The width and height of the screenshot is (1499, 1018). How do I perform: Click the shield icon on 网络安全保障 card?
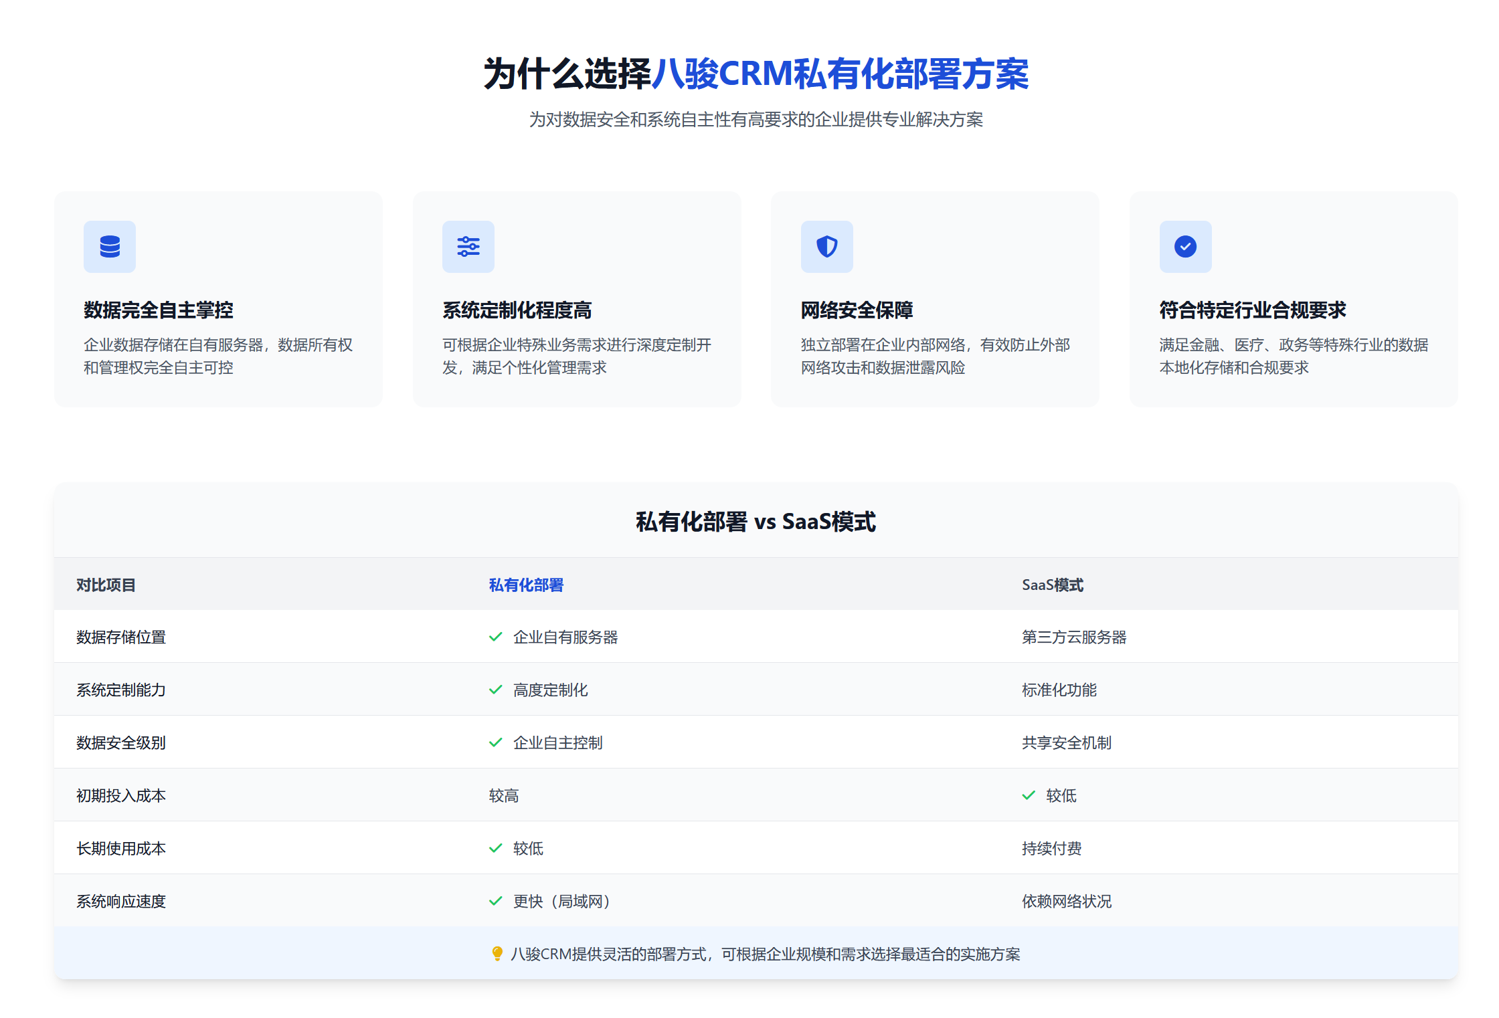click(826, 246)
